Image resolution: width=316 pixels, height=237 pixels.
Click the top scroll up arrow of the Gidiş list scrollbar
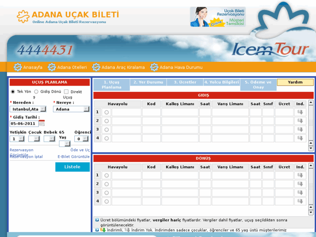point(311,103)
